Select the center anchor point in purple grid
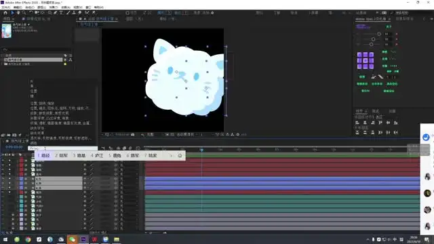The height and width of the screenshot is (244, 434). [x=366, y=60]
